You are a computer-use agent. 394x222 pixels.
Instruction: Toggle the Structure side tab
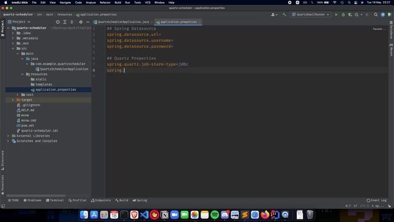click(2, 160)
